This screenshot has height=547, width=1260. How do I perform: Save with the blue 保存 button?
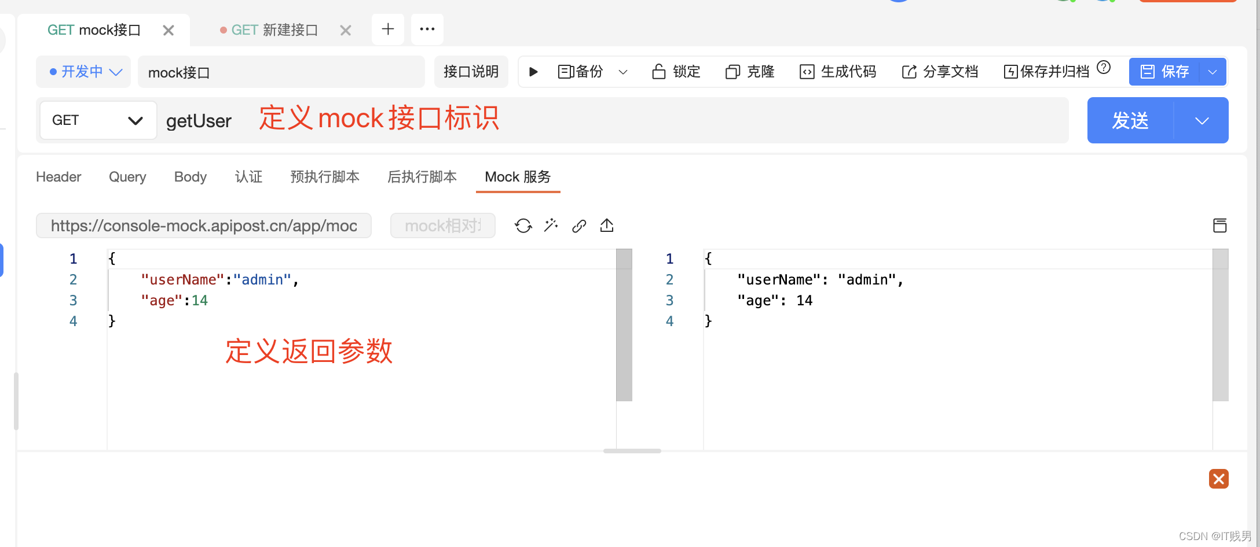[1164, 72]
